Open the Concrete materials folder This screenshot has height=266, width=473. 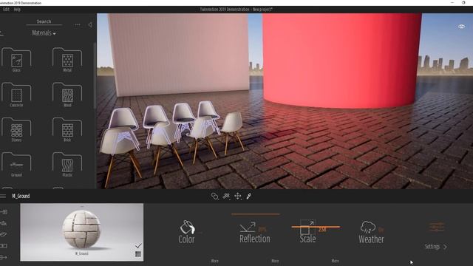coord(16,95)
